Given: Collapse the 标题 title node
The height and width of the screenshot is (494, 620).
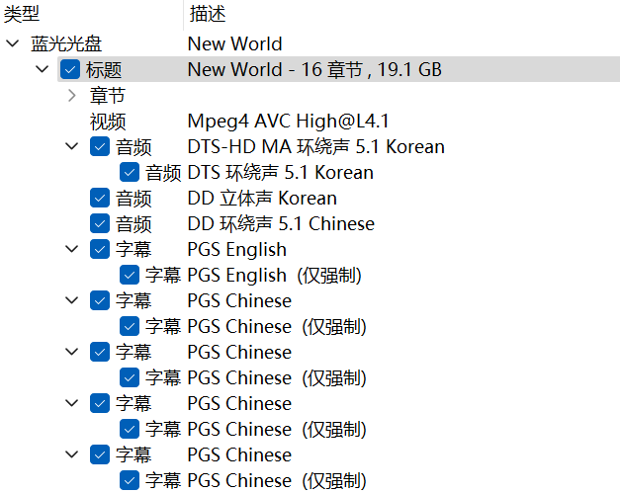Looking at the screenshot, I should tap(42, 69).
